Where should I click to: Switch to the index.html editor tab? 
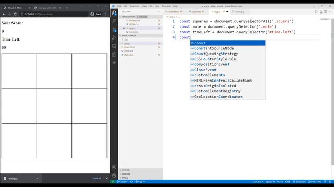tap(175, 12)
